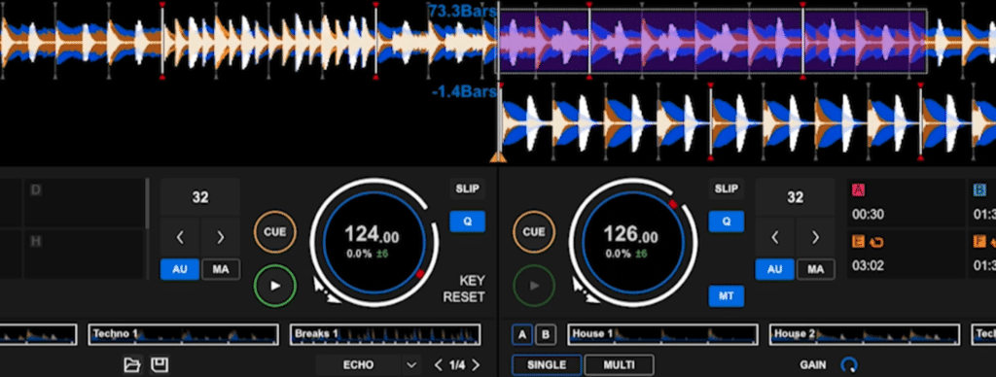Expand the effect list chevron beside ECHO
Viewport: 996px width, 377px height.
click(411, 365)
